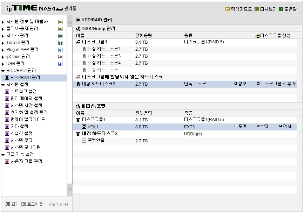The image size is (304, 213).
Task: Expand the 시스템 정보 및 마법사 menu
Action: [x=3, y=22]
